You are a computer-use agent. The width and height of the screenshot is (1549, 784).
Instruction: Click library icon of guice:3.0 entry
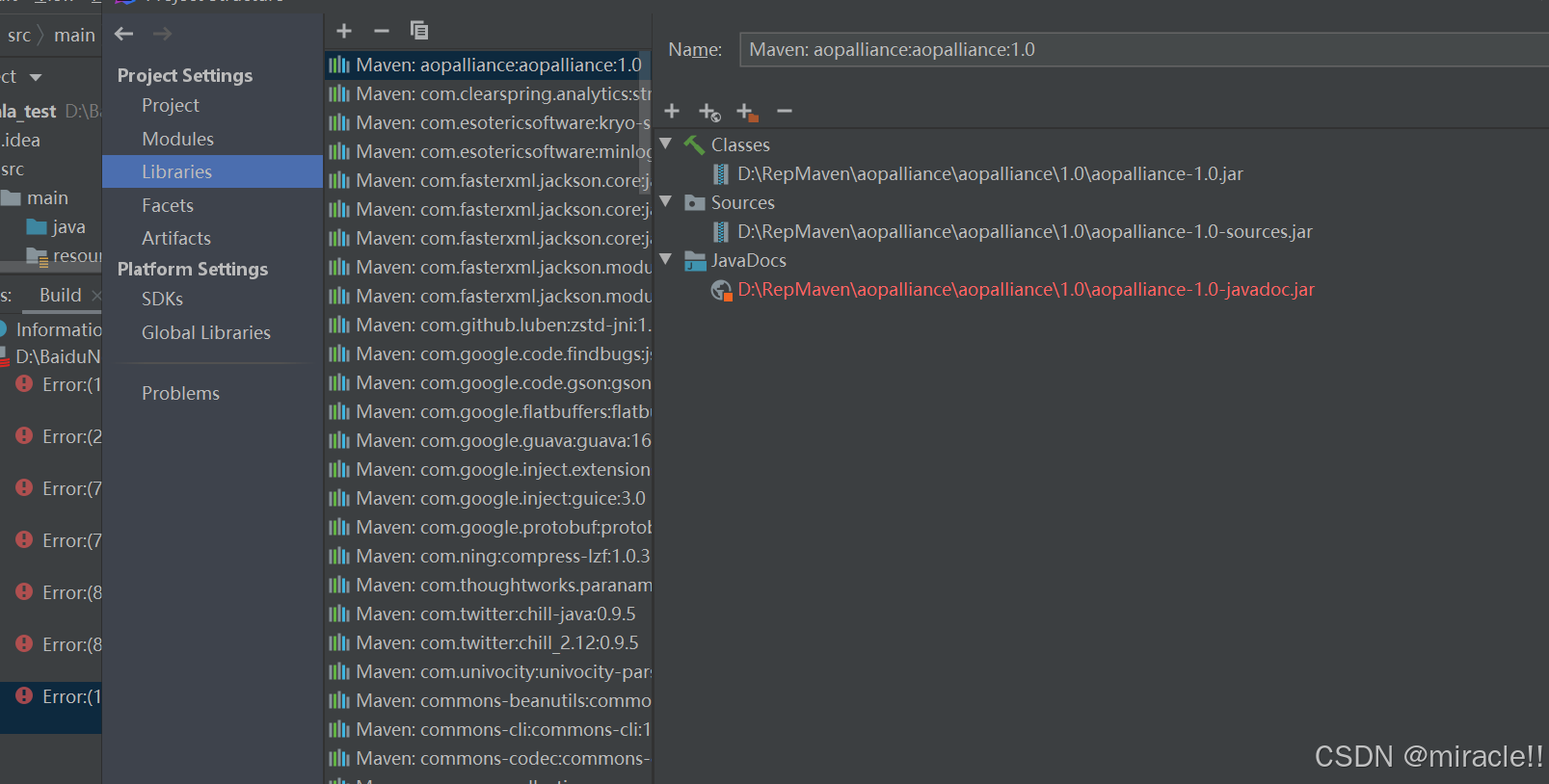[x=338, y=498]
